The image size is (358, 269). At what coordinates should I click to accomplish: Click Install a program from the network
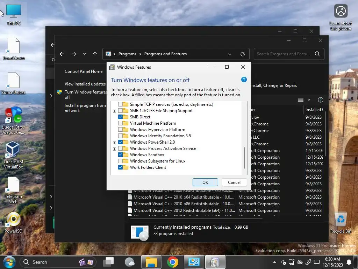[x=85, y=108]
